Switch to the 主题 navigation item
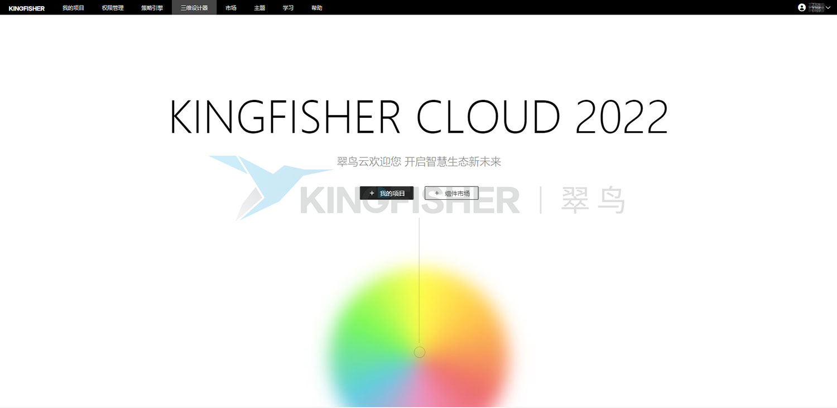837x408 pixels. (259, 8)
